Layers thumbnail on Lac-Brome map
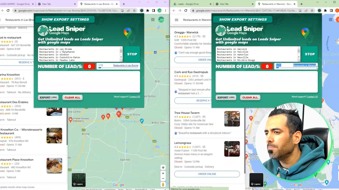The width and height of the screenshot is (339, 190). [79, 180]
